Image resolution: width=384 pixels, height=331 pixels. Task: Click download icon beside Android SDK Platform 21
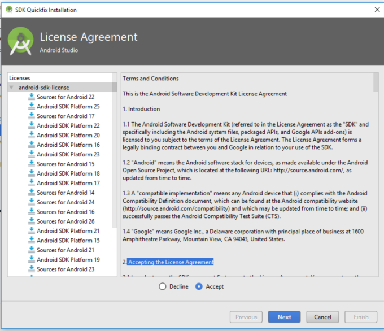[32, 230]
